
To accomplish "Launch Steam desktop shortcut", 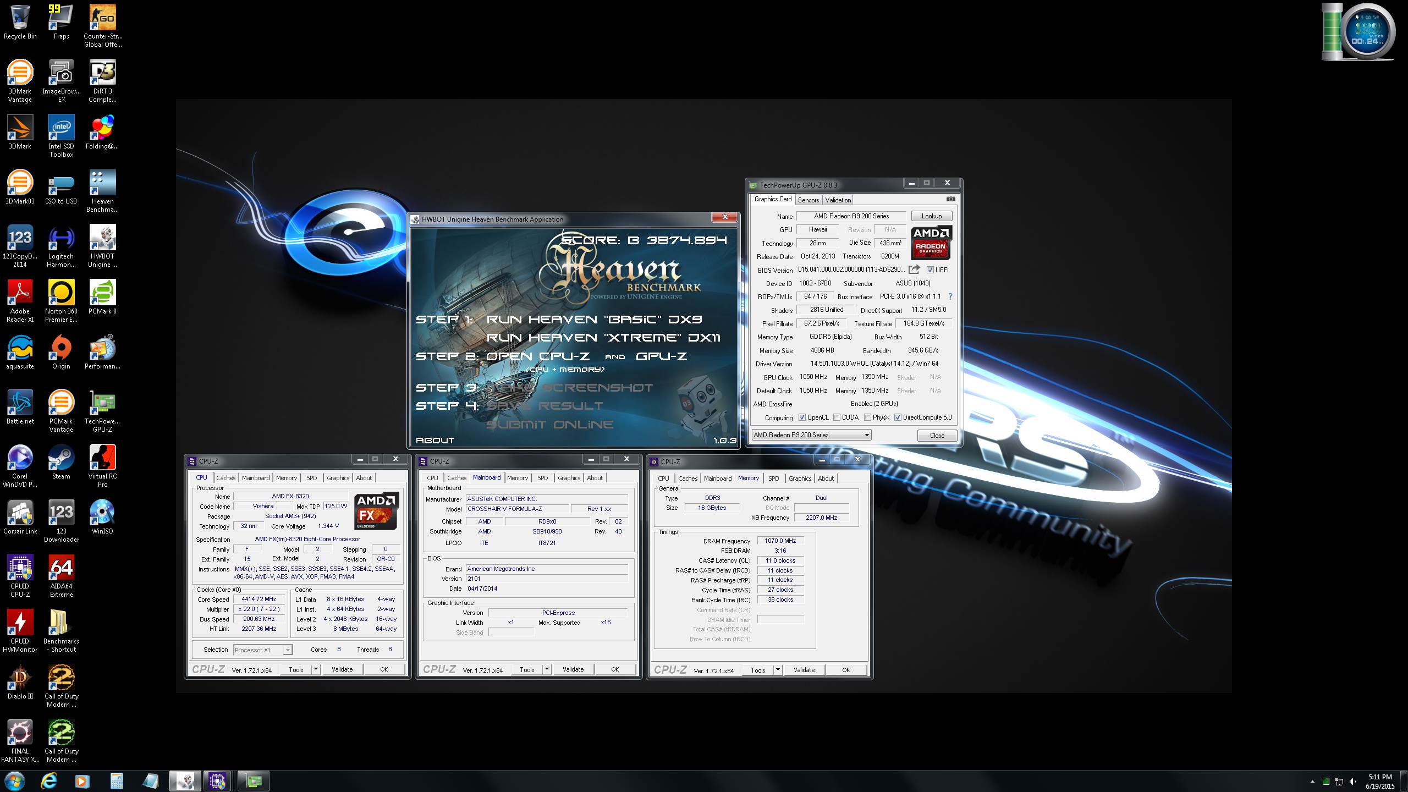I will tap(61, 462).
